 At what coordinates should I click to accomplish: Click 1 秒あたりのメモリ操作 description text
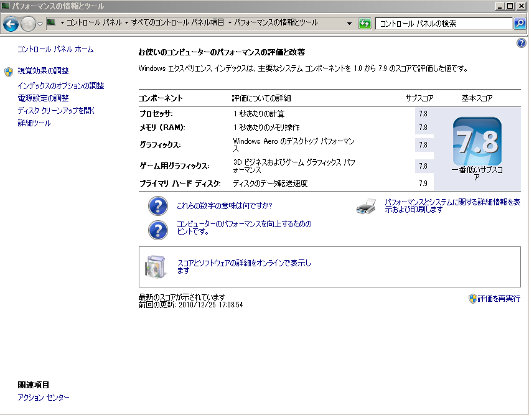(x=266, y=128)
